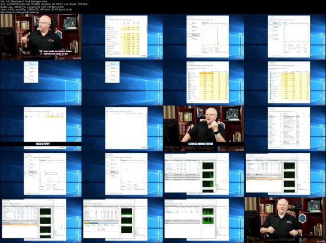Screen dimensions: 326x243
Task: Select the presenter thumbnail with two-line caption
Action: [x=41, y=37]
